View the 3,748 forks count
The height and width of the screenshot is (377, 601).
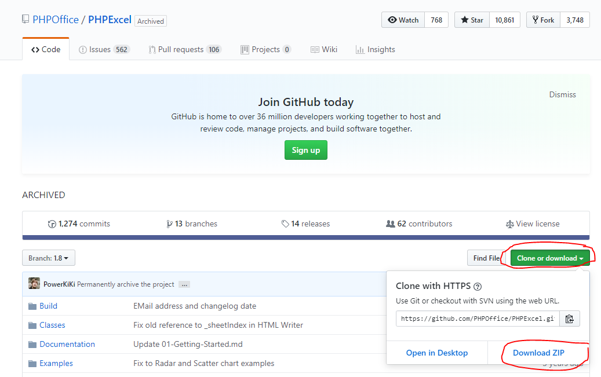tap(575, 20)
